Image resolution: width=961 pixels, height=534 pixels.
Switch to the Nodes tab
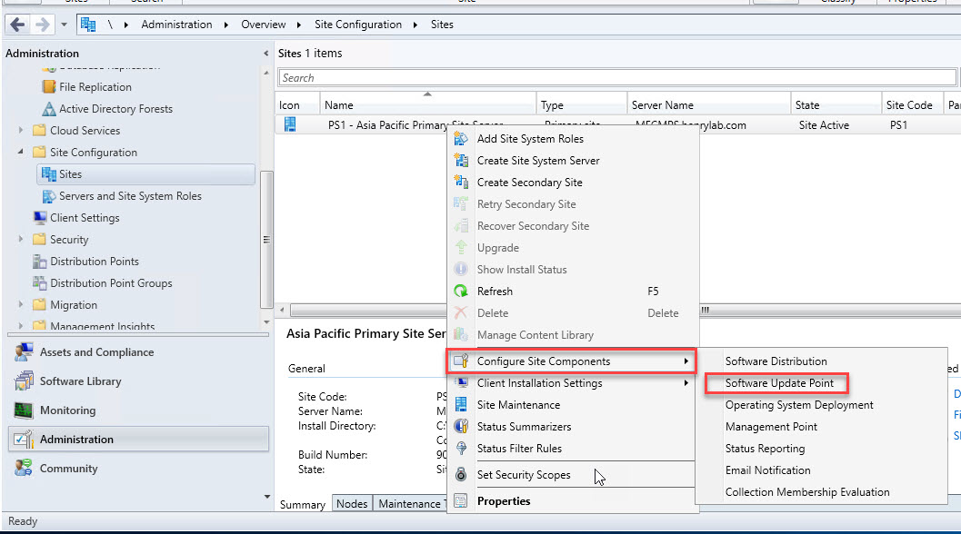click(x=352, y=504)
